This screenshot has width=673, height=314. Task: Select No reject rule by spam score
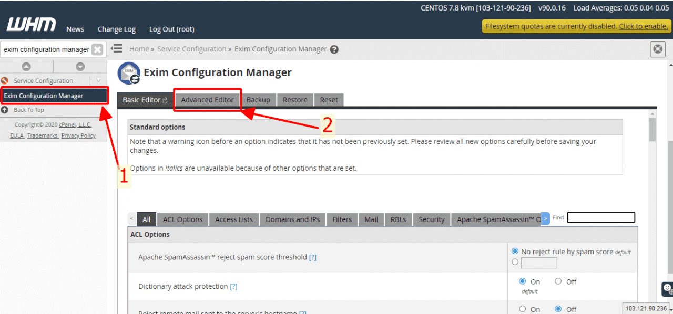click(x=515, y=252)
